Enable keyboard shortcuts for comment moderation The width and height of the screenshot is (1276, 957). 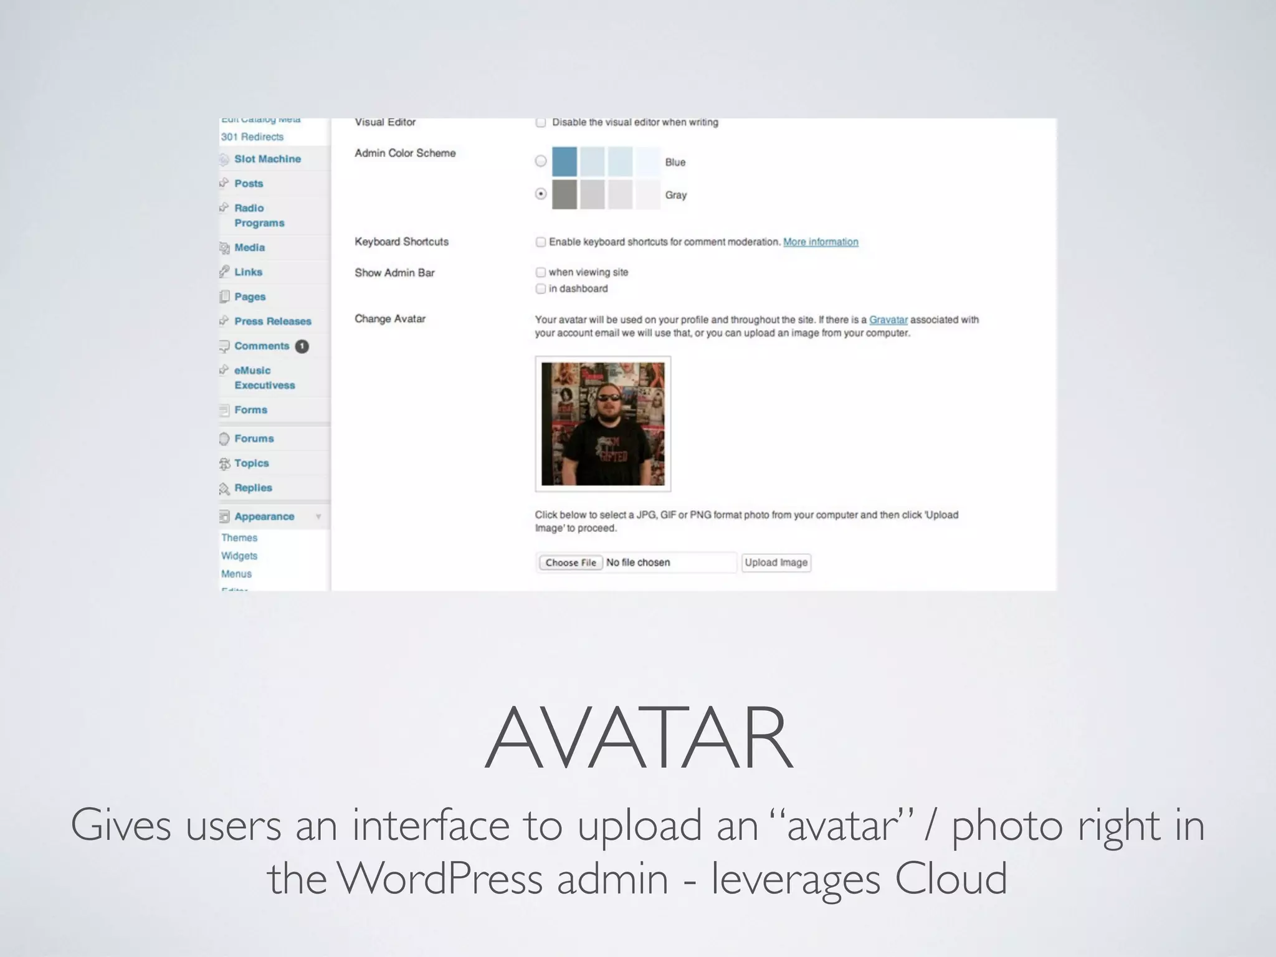(x=541, y=242)
